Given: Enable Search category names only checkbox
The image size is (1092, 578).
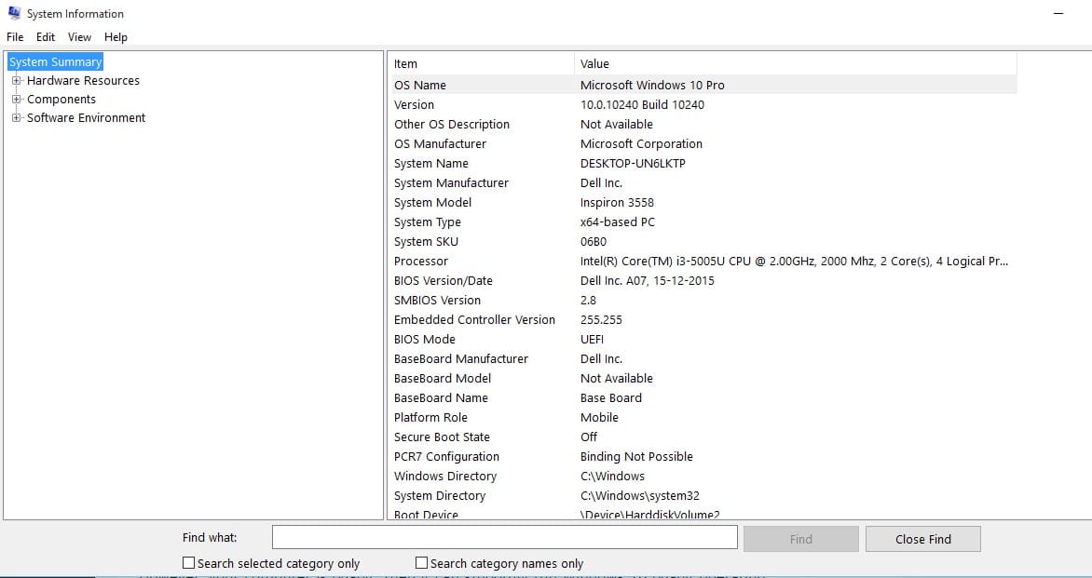Looking at the screenshot, I should tap(421, 563).
